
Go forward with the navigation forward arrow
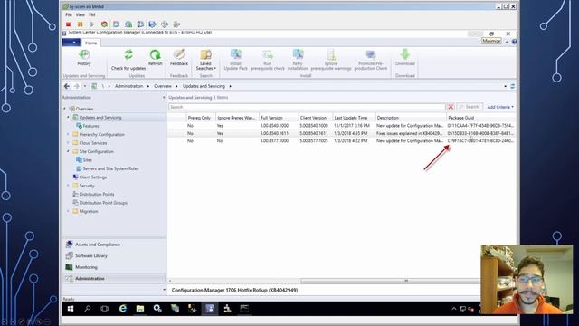[x=76, y=86]
